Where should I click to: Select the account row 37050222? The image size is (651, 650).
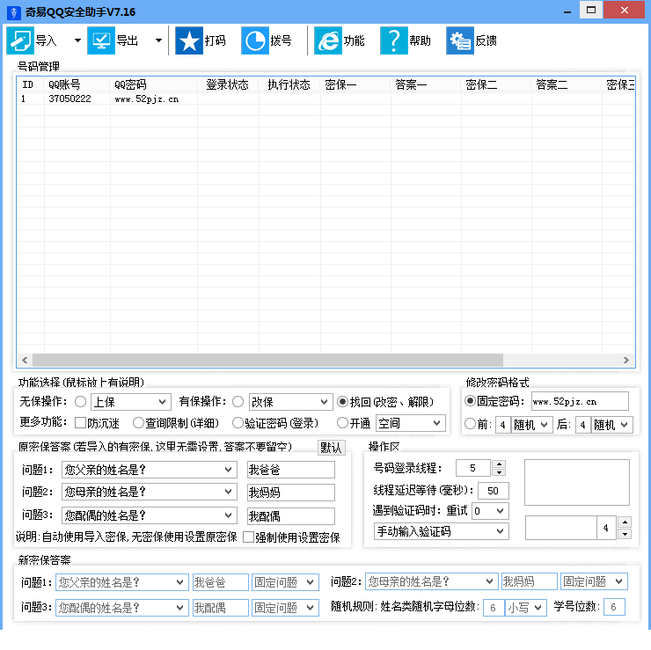[x=325, y=99]
